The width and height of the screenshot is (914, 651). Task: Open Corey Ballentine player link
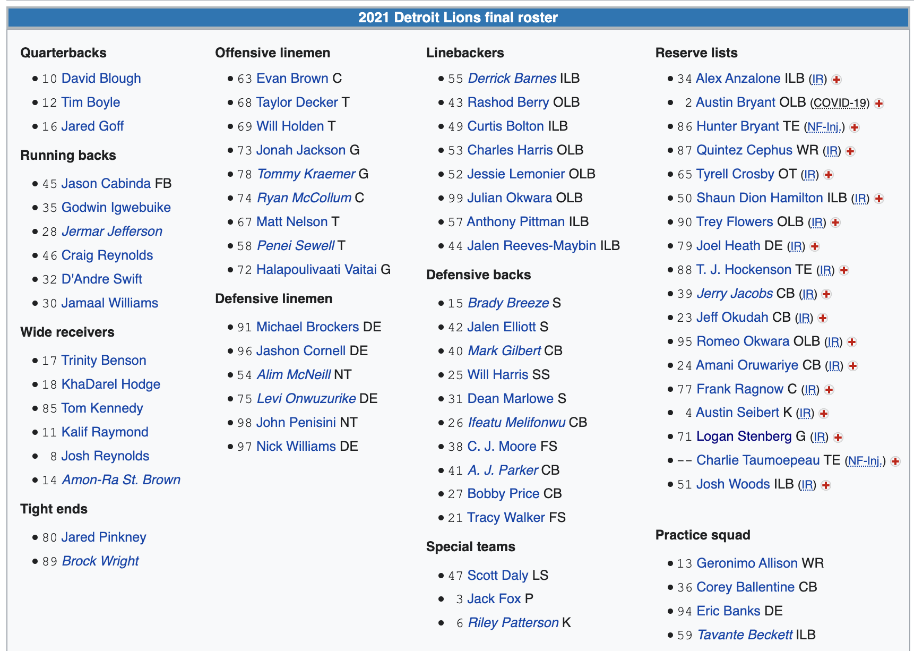746,587
